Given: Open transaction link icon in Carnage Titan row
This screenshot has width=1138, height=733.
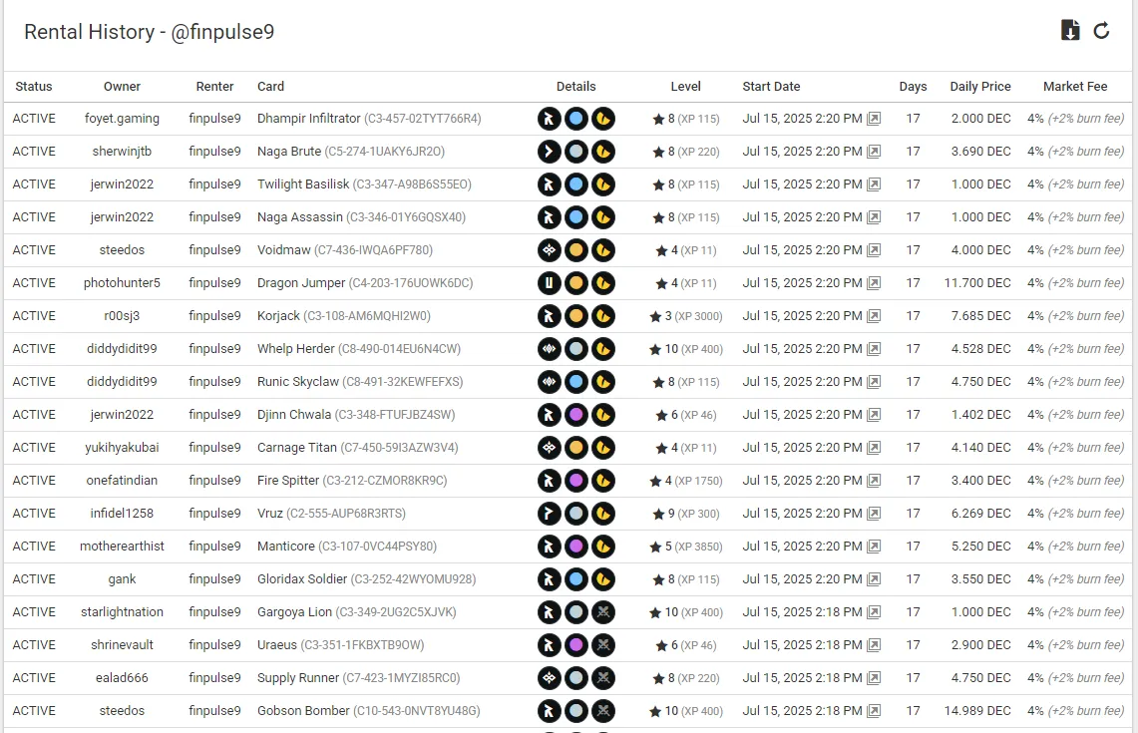Looking at the screenshot, I should [874, 448].
